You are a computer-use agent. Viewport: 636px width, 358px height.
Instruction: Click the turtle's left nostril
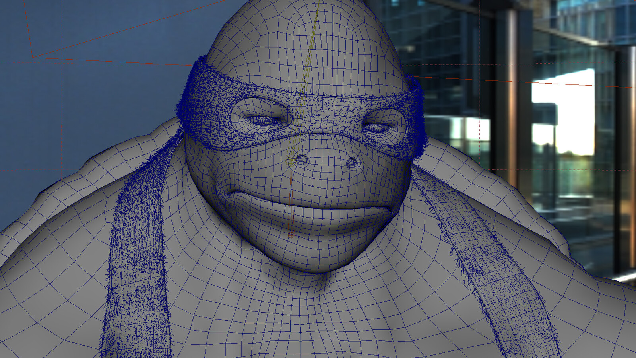302,160
